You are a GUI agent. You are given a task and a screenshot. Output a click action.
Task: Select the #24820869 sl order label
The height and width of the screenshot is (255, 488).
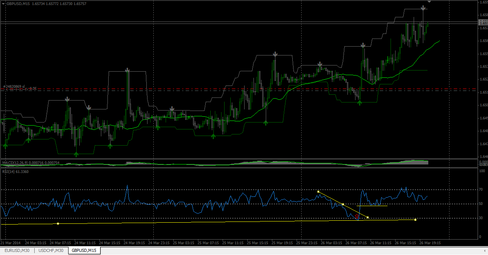14,87
